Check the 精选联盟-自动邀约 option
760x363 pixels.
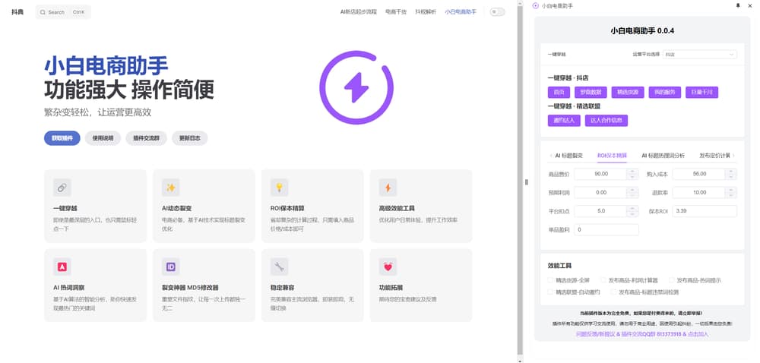click(551, 292)
